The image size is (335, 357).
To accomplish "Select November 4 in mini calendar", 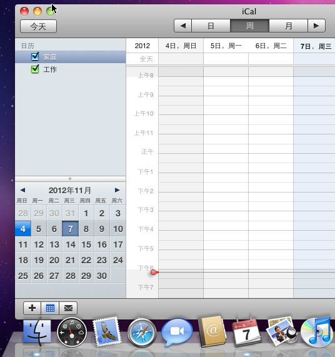I will click(23, 229).
